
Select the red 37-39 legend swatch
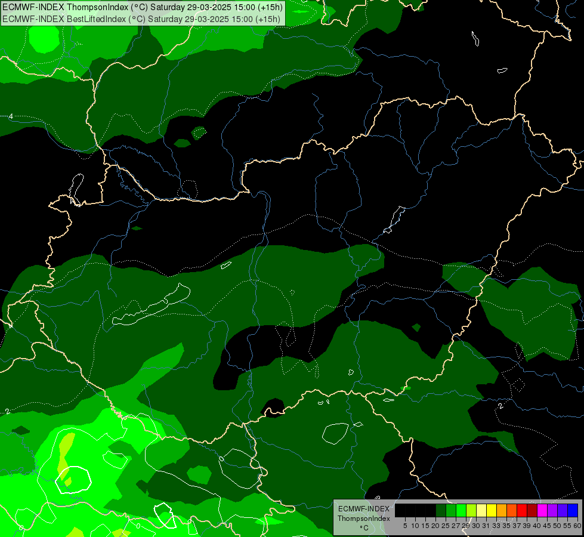522,510
